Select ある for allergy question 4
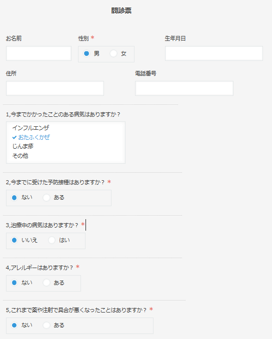Screen dimensions: 272x339 pos(46,283)
